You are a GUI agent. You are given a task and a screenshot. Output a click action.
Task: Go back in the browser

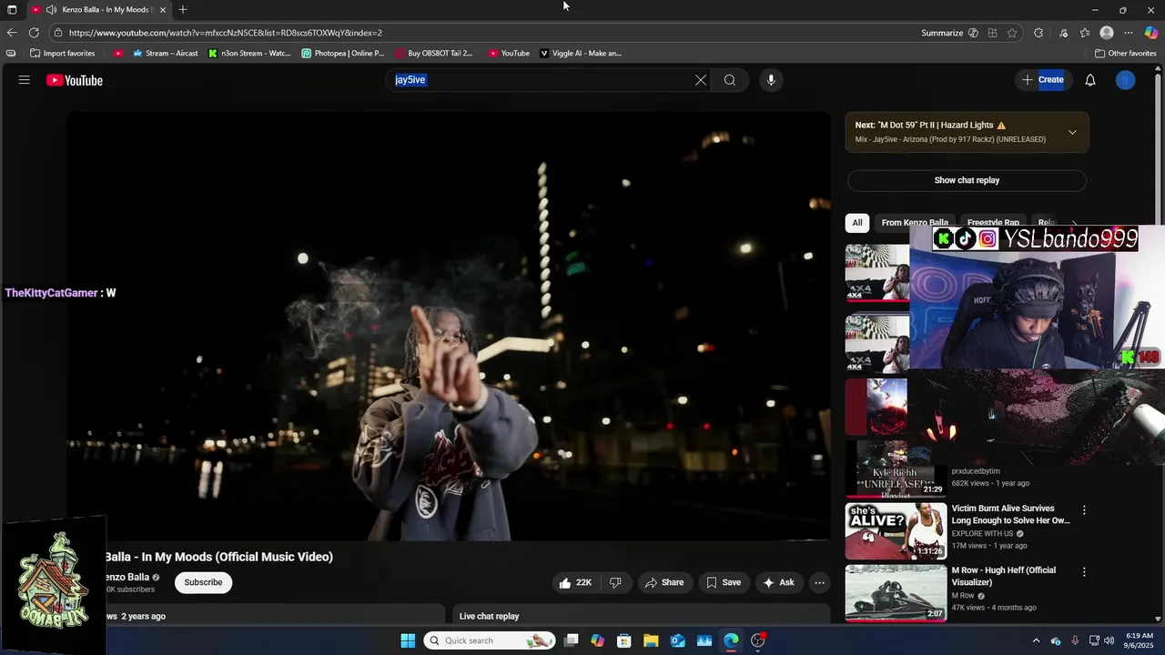point(12,33)
